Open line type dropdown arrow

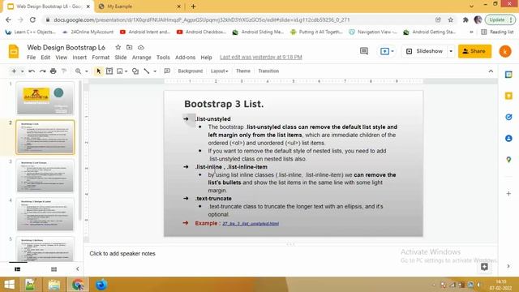point(155,71)
